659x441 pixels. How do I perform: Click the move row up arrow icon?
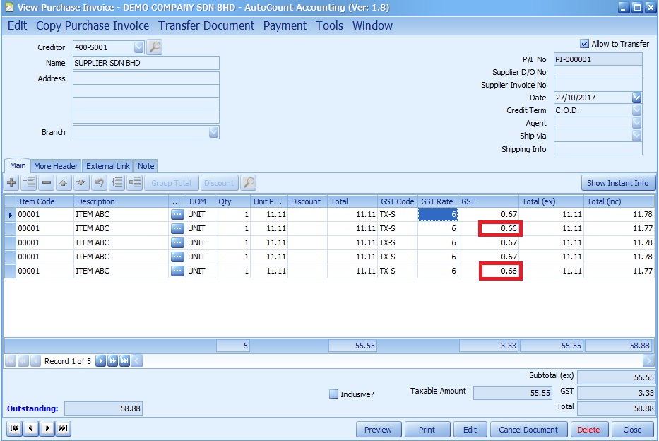(64, 183)
